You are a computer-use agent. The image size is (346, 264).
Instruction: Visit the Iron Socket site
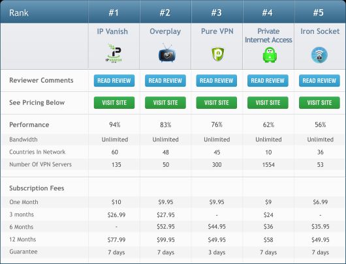(319, 103)
